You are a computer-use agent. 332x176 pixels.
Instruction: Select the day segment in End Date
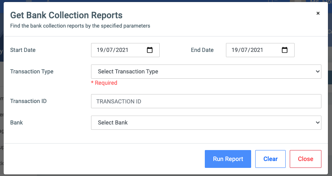click(235, 50)
